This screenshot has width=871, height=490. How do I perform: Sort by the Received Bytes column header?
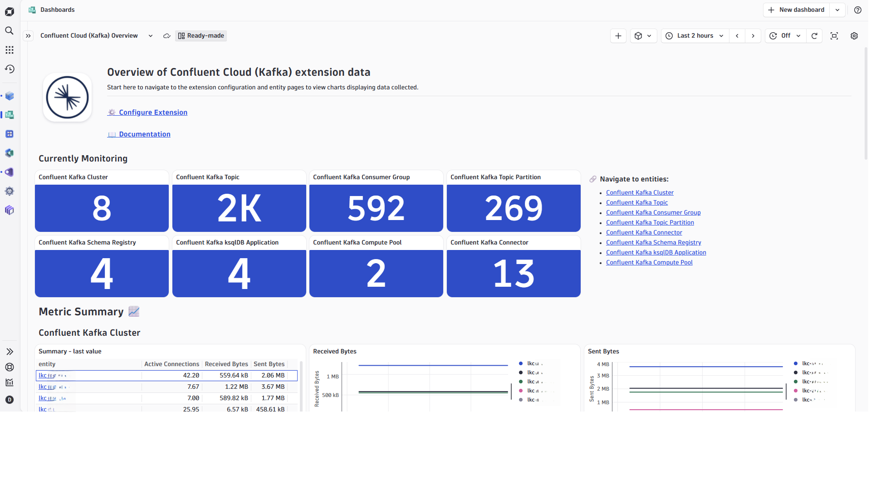pos(226,364)
